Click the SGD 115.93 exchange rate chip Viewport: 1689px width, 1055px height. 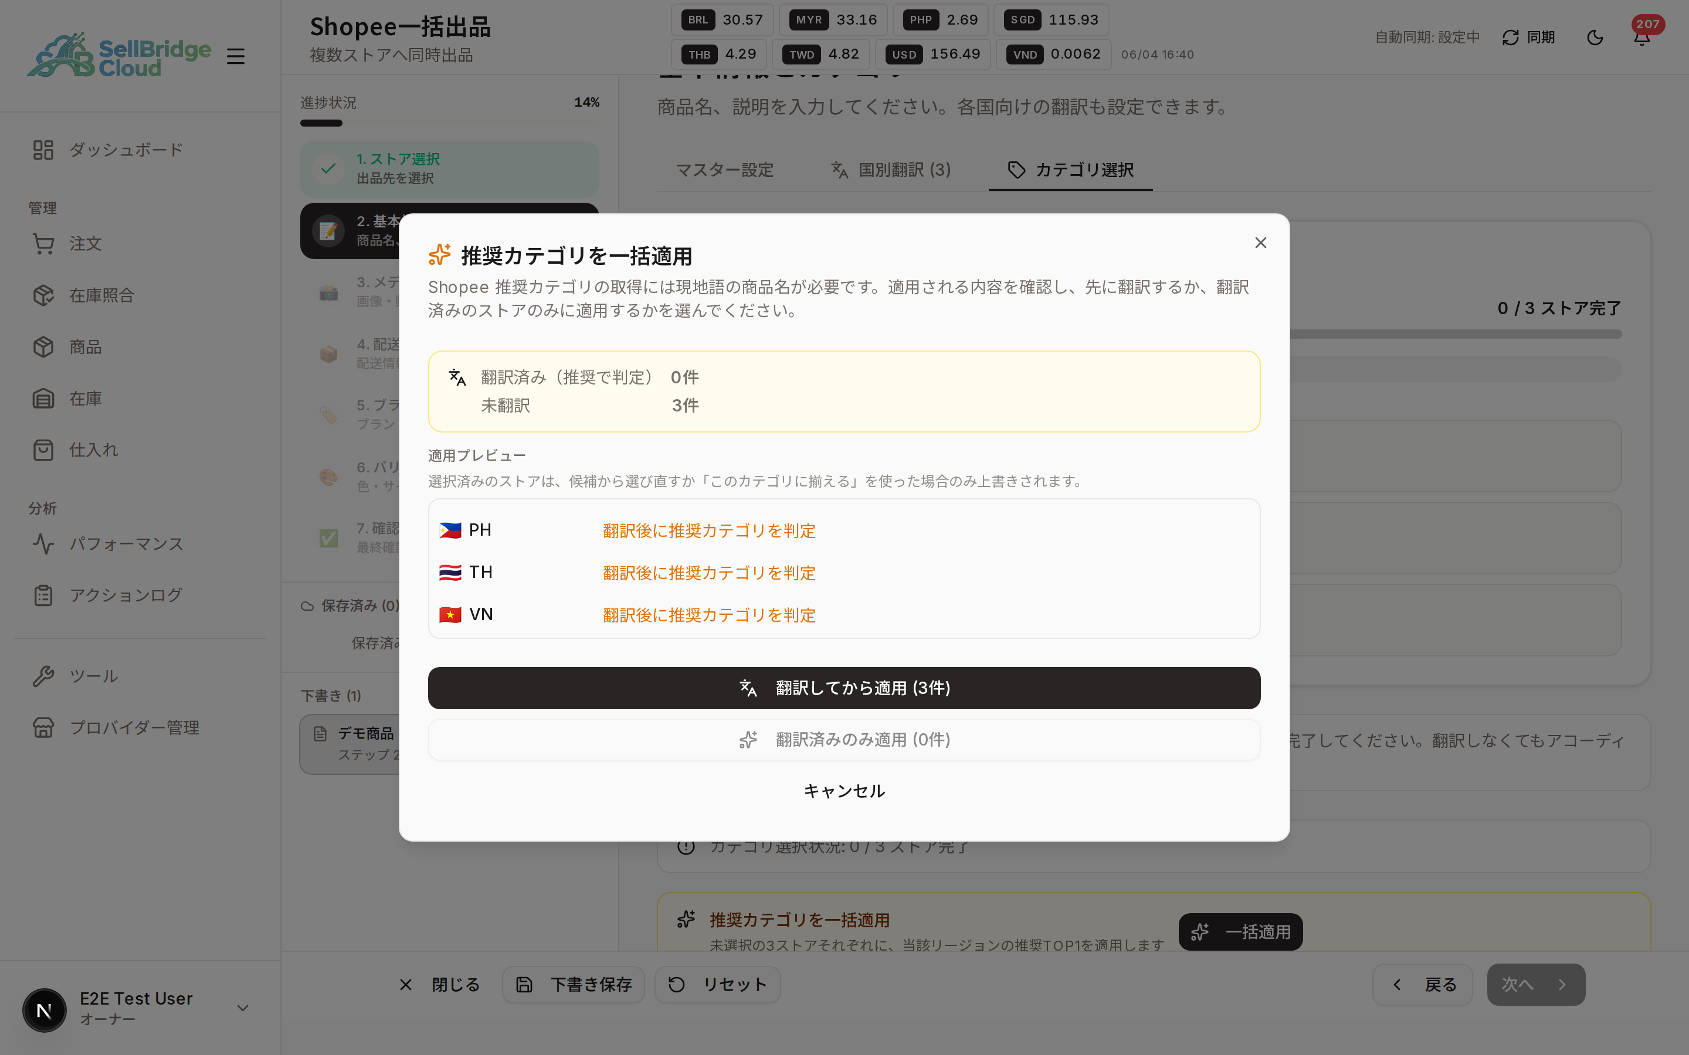[x=1052, y=19]
